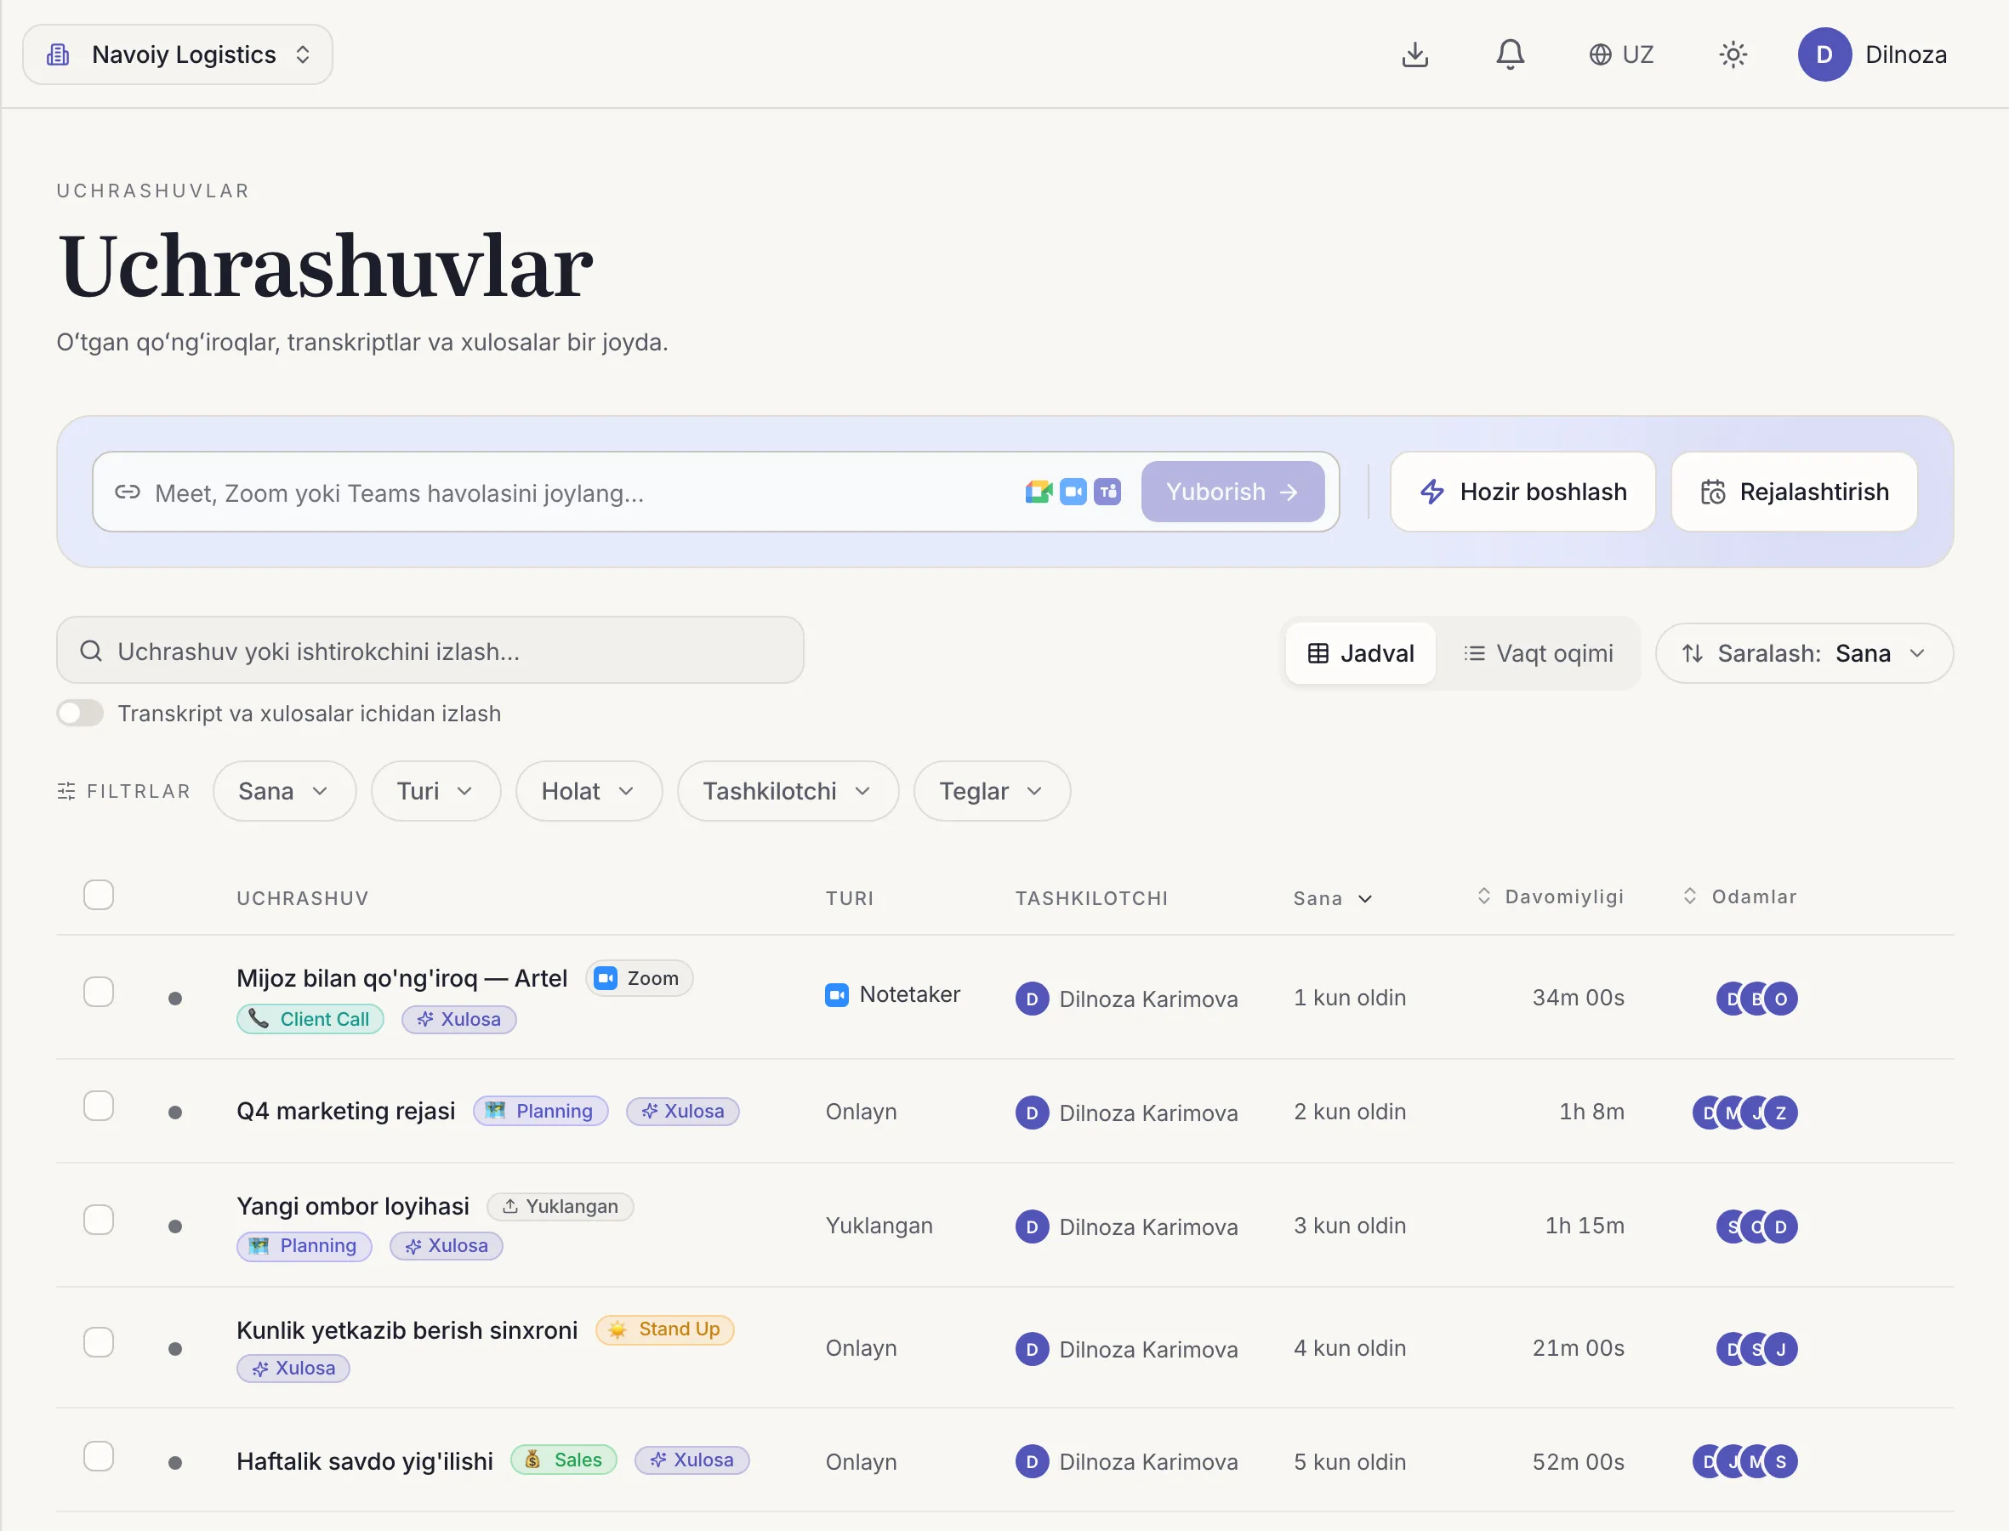The image size is (2009, 1531).
Task: Open Saralash: Sana sort dropdown
Action: pyautogui.click(x=1804, y=652)
